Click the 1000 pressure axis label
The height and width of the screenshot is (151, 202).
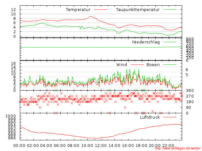click(x=10, y=116)
